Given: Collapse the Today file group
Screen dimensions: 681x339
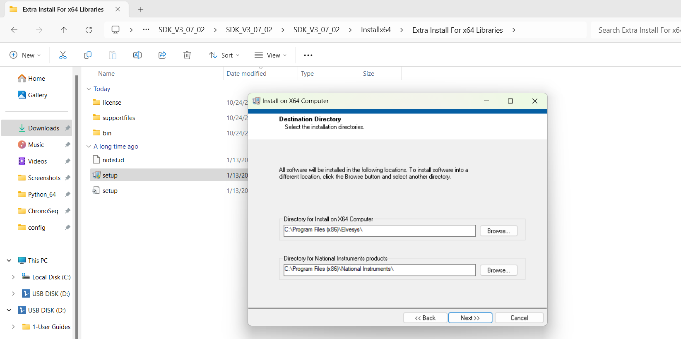Looking at the screenshot, I should coord(89,89).
